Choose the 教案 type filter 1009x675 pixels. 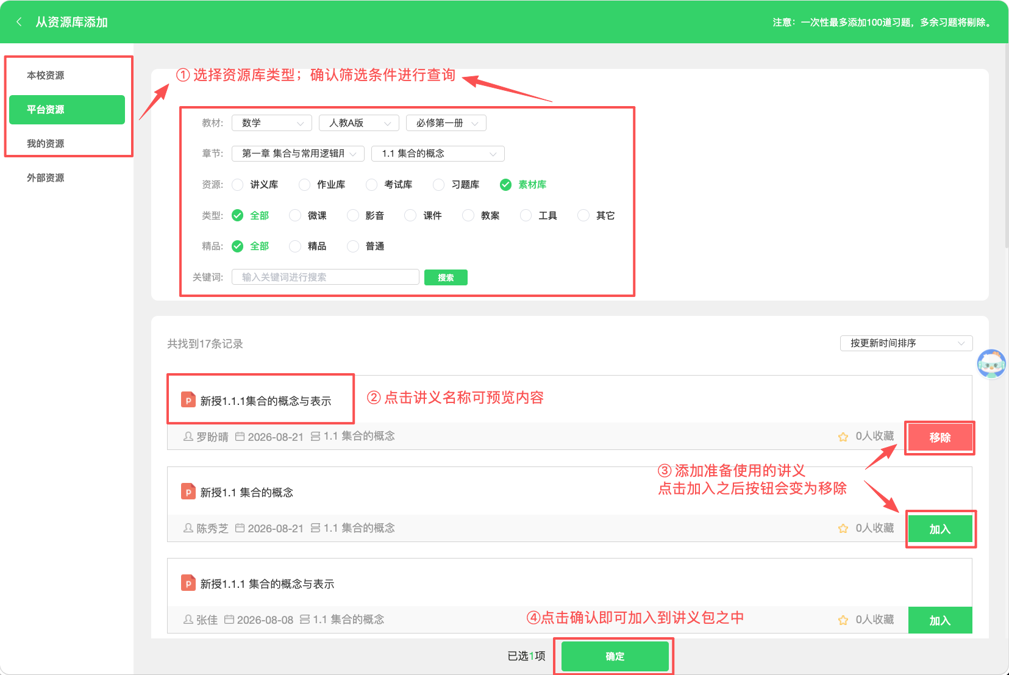click(481, 215)
